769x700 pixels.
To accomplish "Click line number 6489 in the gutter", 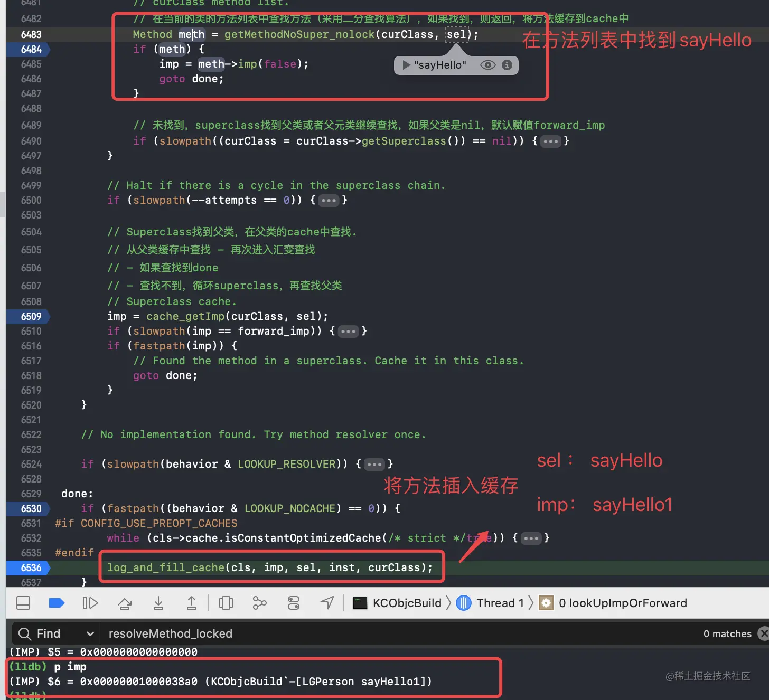I will (31, 125).
